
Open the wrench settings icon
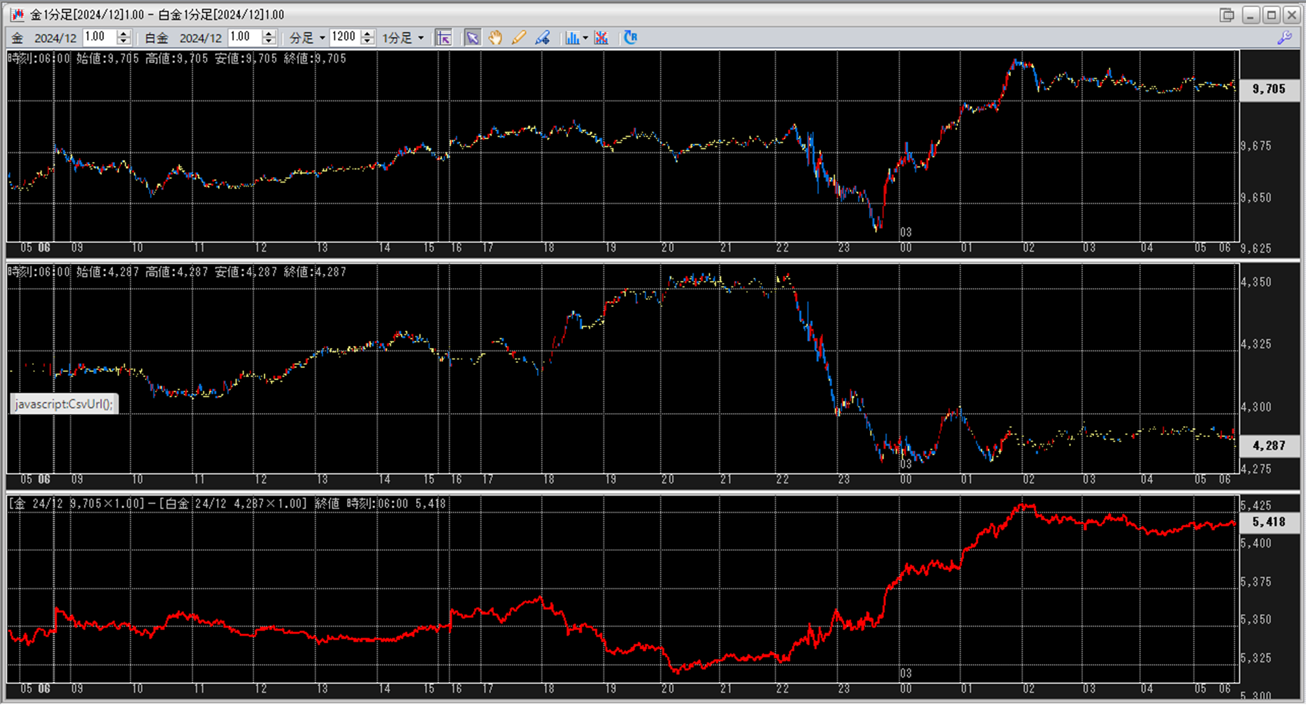[1285, 38]
